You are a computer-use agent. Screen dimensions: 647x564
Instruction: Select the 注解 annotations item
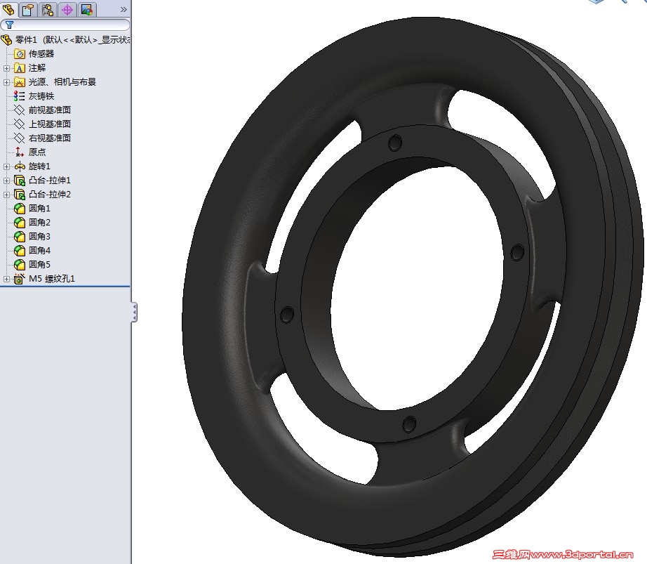pyautogui.click(x=37, y=67)
